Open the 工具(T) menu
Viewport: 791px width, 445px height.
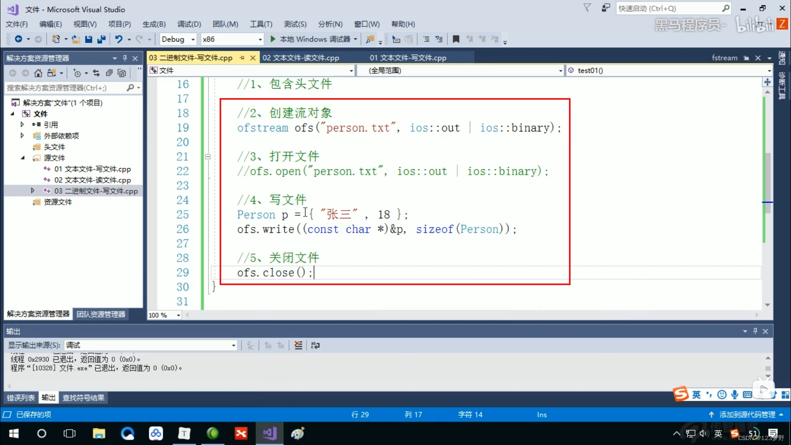261,24
